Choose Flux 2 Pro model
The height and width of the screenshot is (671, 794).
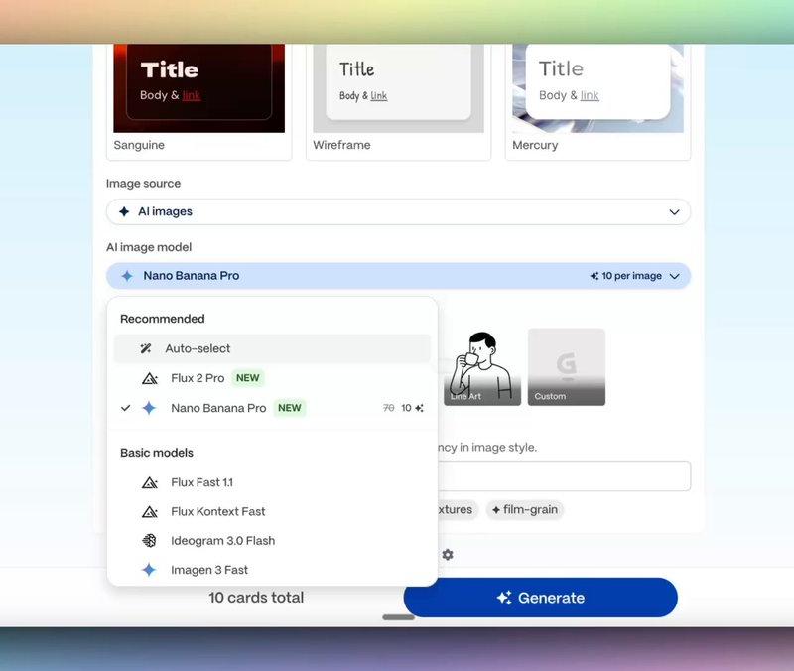click(272, 378)
